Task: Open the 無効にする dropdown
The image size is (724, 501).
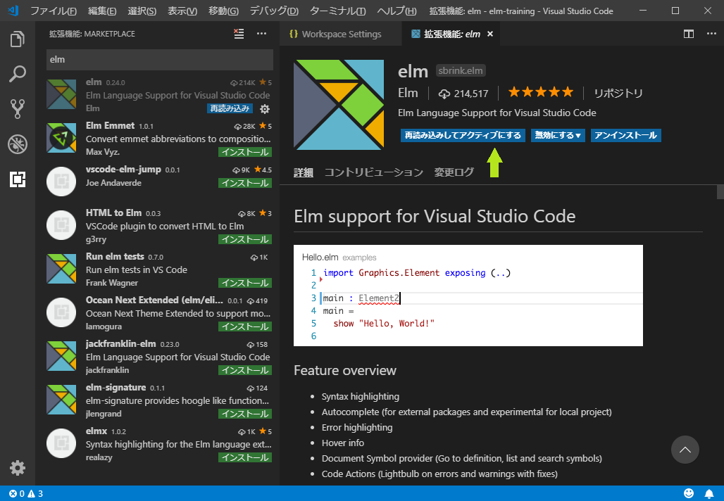Action: tap(558, 135)
